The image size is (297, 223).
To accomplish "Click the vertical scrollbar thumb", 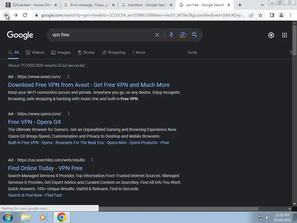I will pos(294,40).
